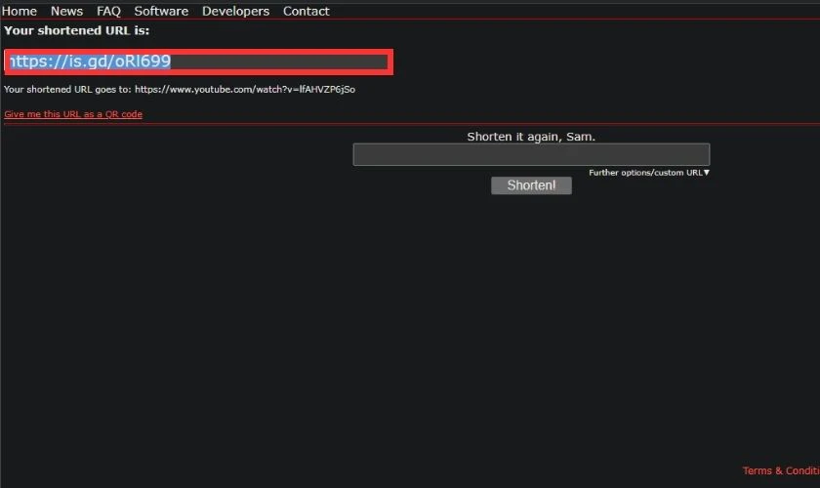Focus the empty URL box under 'Shorten it again'

(531, 154)
